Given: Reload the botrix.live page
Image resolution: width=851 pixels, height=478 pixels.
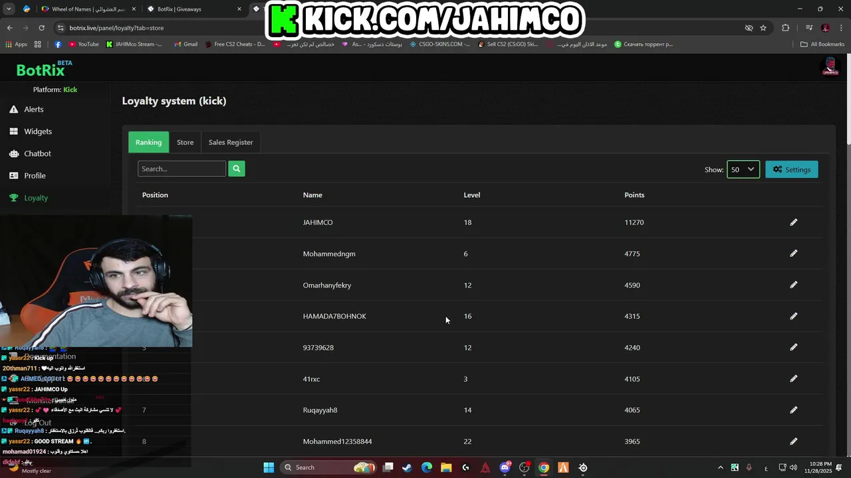Looking at the screenshot, I should [x=41, y=28].
